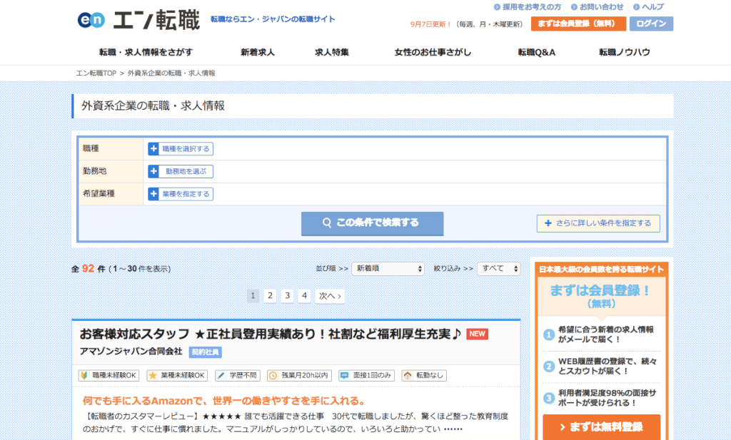Click the 全 92 件 result count
This screenshot has height=440, width=731.
tap(89, 269)
